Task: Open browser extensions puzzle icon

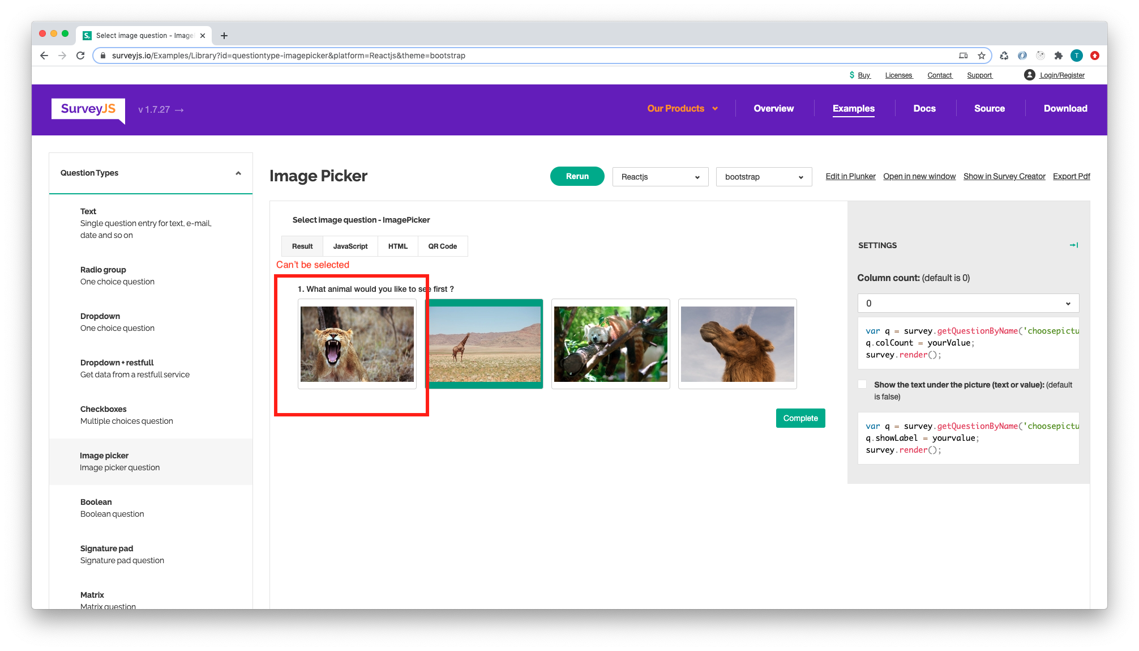Action: (1058, 56)
